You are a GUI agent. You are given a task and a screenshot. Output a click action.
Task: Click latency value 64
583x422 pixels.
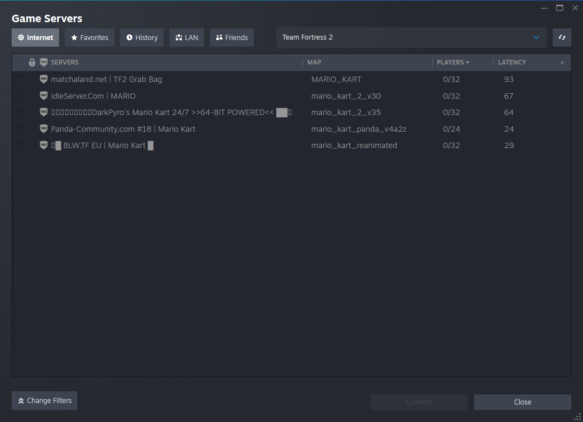coord(509,112)
